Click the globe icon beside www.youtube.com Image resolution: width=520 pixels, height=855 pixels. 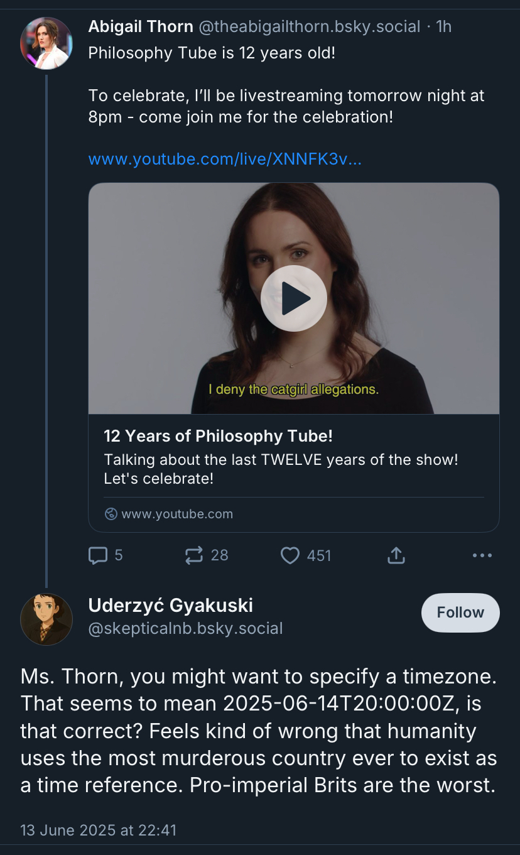click(x=111, y=514)
